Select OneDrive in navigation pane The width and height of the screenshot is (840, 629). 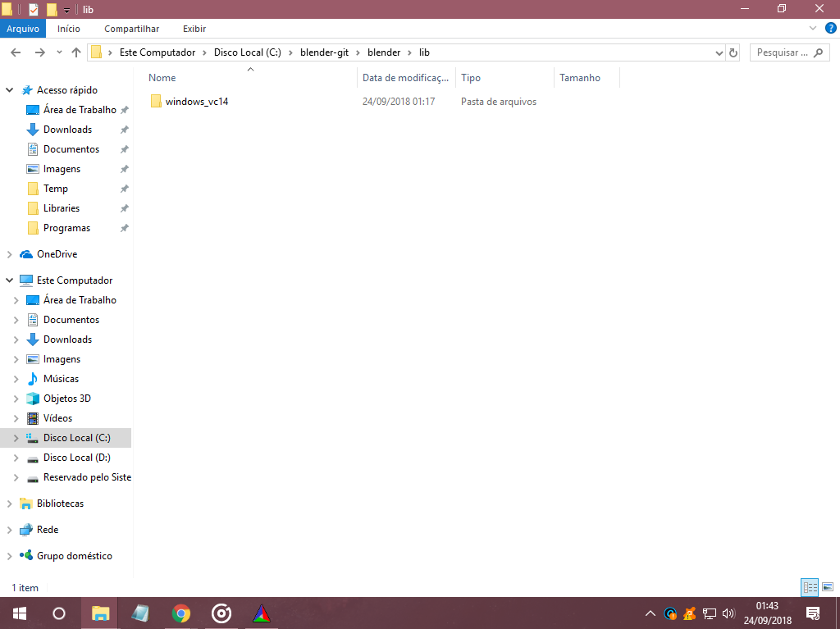[x=57, y=254]
